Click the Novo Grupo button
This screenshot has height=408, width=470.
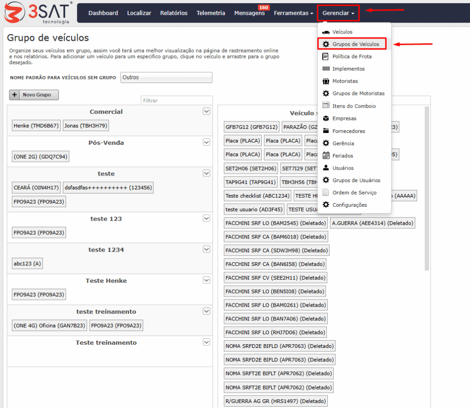[34, 95]
